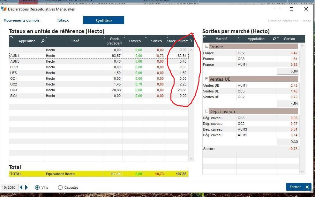The width and height of the screenshot is (315, 197).
Task: Collapse the France market group
Action: click(x=206, y=47)
